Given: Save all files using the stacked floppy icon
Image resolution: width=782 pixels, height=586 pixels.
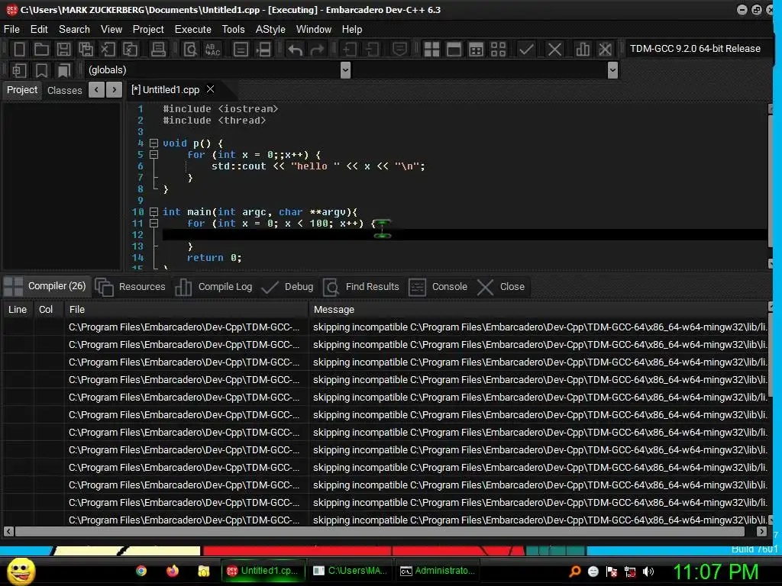Looking at the screenshot, I should [x=86, y=50].
